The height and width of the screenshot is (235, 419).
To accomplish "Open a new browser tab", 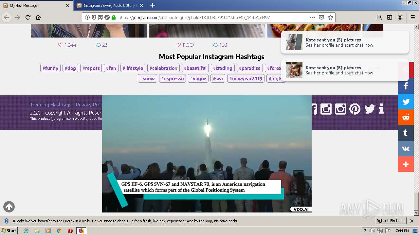I will [x=153, y=6].
